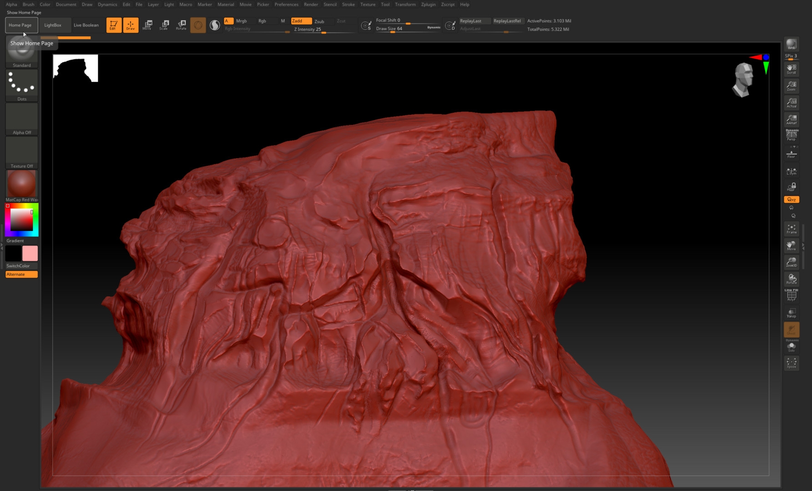Enable Transp transparency mode
This screenshot has height=491, width=812.
(x=792, y=313)
